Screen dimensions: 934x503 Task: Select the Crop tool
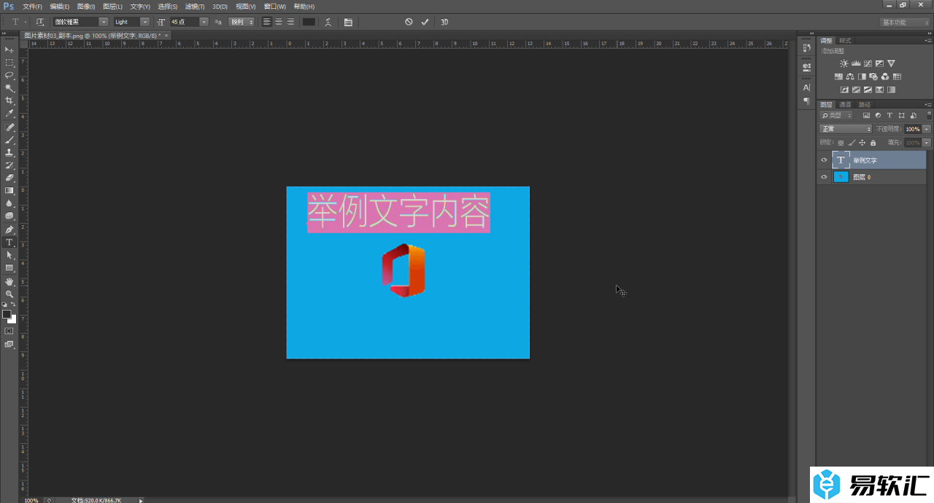tap(9, 101)
